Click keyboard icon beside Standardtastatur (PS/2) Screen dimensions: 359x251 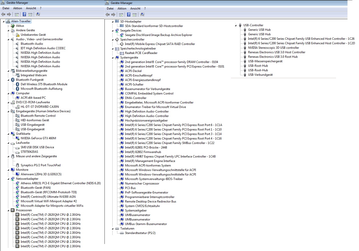122,233
